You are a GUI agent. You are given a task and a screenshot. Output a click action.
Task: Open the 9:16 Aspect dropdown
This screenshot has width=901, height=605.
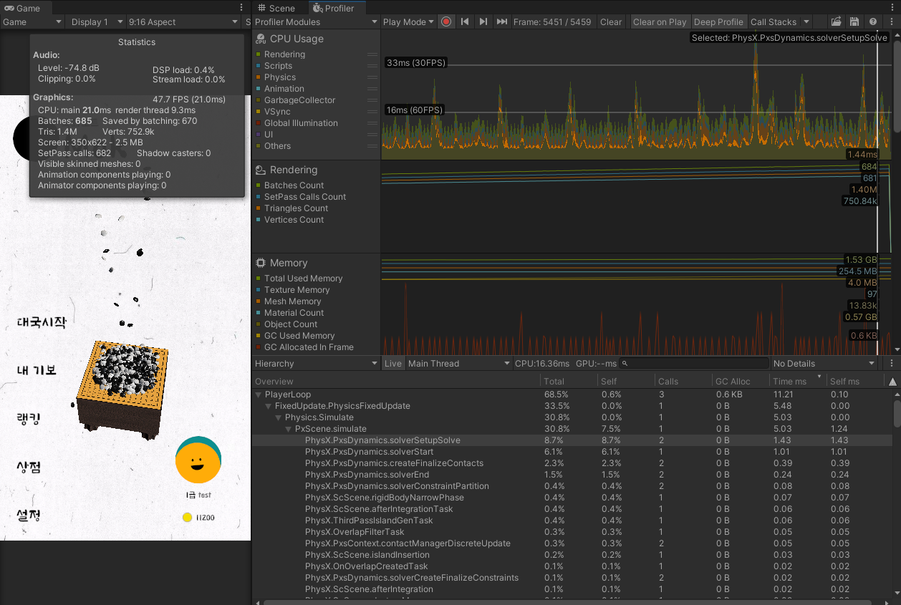(184, 21)
